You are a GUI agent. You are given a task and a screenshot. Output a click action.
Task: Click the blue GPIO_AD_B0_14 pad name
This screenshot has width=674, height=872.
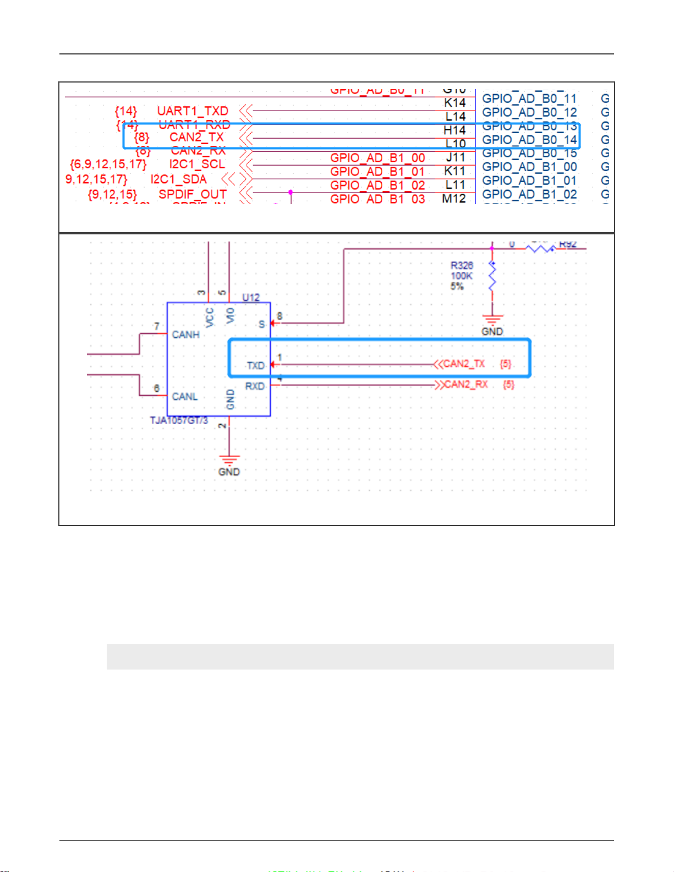(529, 140)
